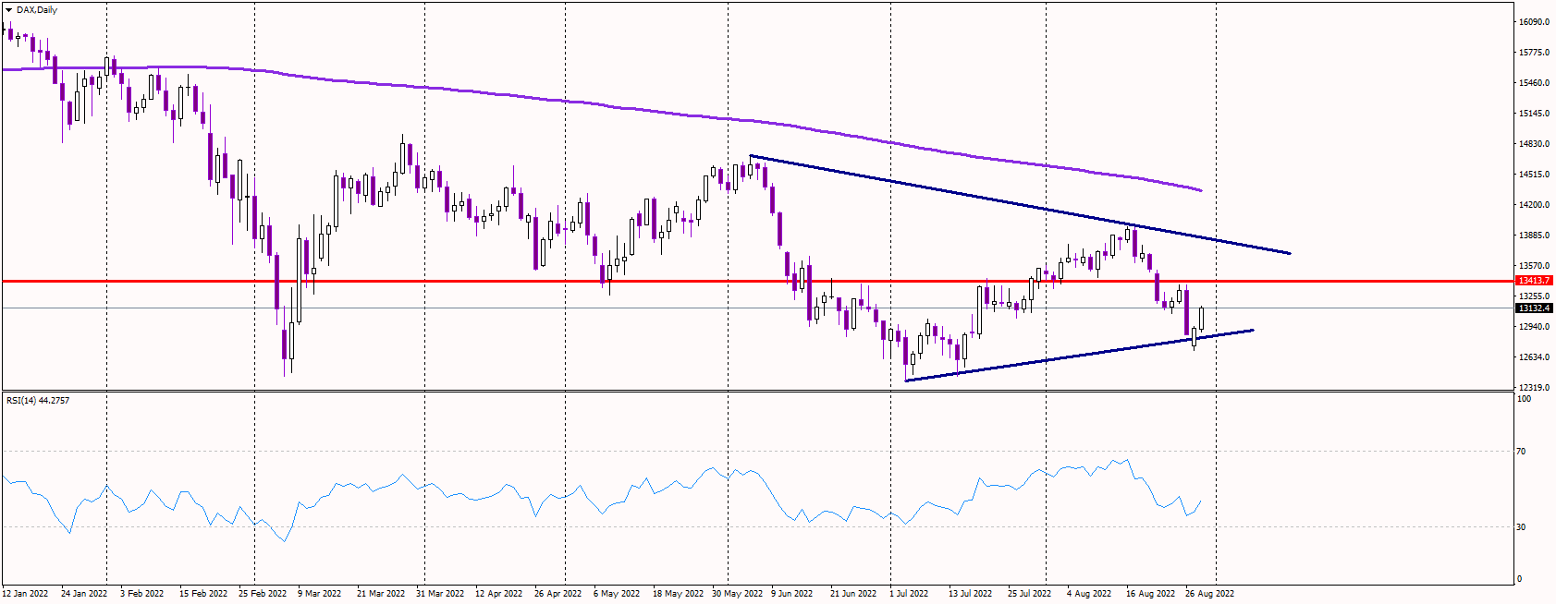Click the 21 Jun 2022 date label

(853, 594)
